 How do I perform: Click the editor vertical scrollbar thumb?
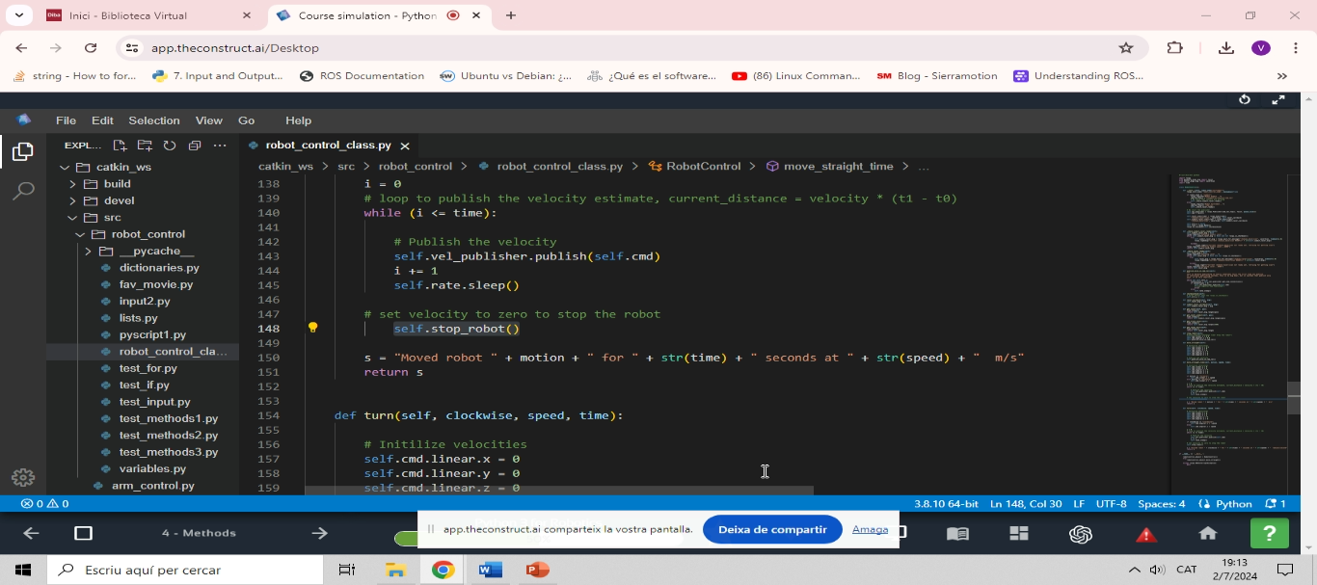coord(1294,398)
